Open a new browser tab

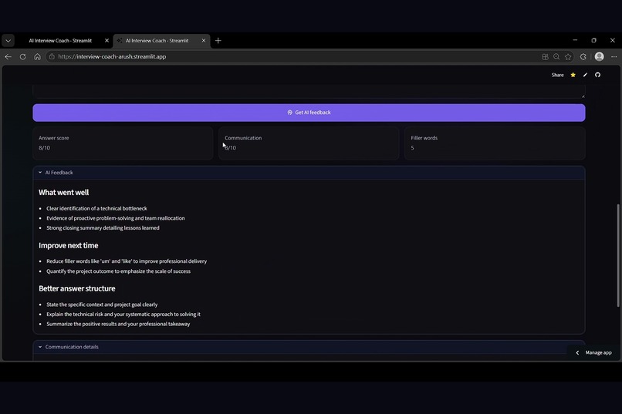[x=218, y=40]
